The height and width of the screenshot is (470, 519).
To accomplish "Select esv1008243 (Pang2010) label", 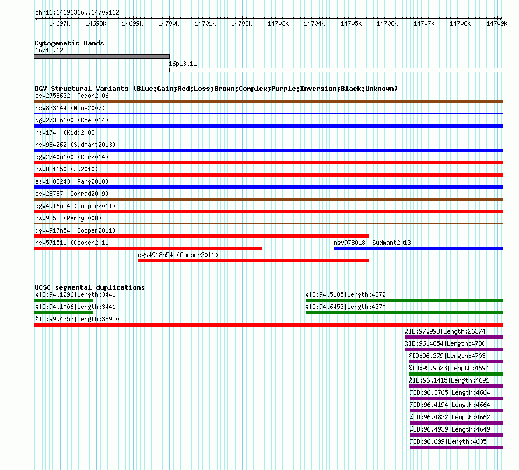I will (72, 182).
